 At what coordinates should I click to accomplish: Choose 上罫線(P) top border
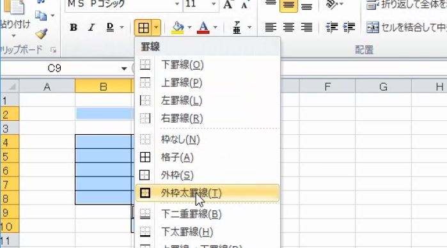pos(208,83)
